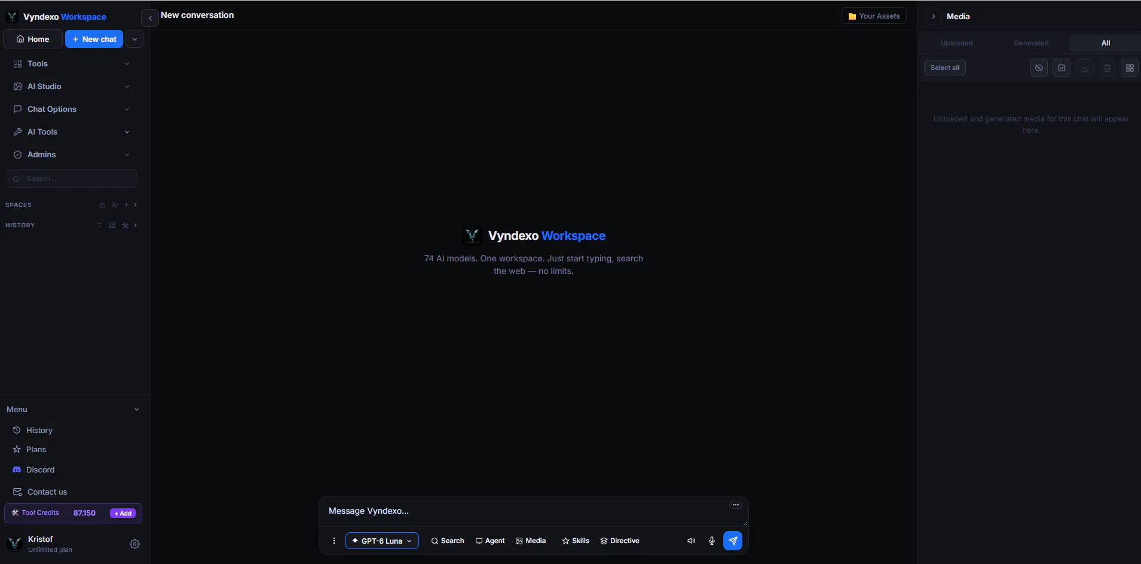Open the Discord link in the Menu
Viewport: 1141px width, 564px height.
[x=41, y=470]
